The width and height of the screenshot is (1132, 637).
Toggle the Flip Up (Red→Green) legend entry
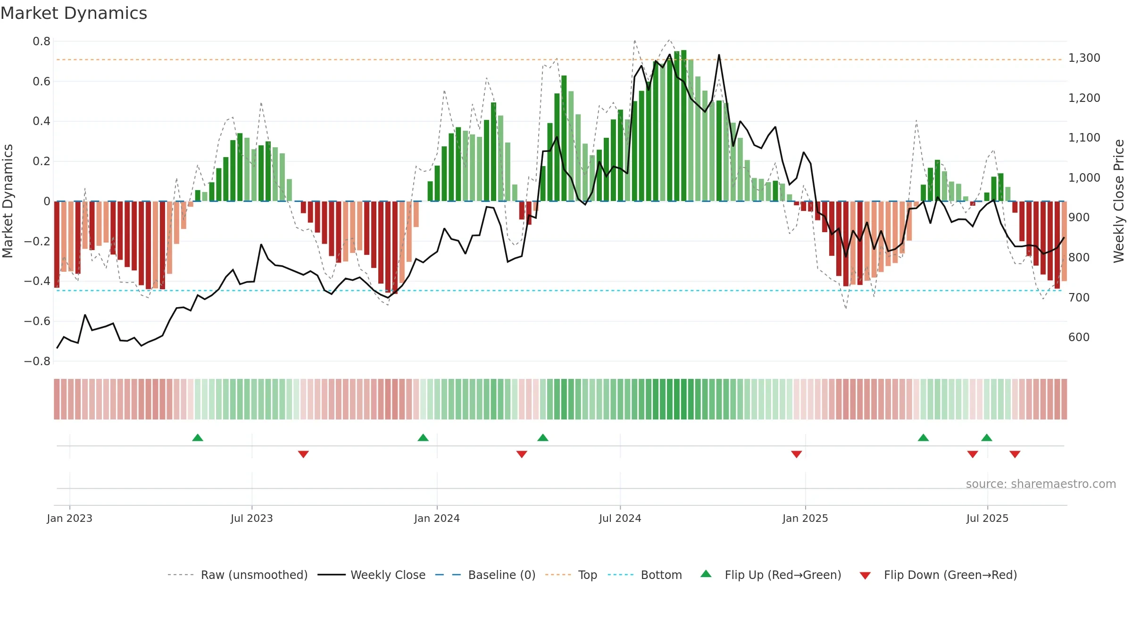click(x=771, y=575)
